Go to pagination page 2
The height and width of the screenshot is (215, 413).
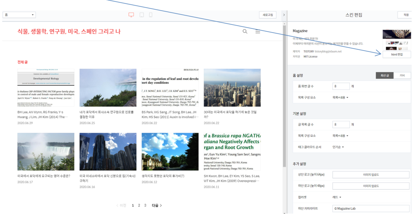(139, 205)
